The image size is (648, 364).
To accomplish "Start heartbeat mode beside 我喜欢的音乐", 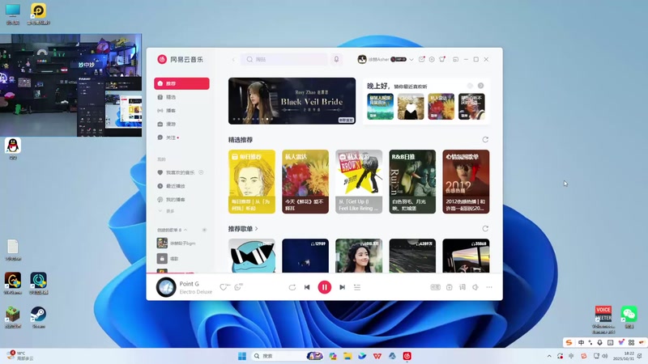I will [x=201, y=172].
